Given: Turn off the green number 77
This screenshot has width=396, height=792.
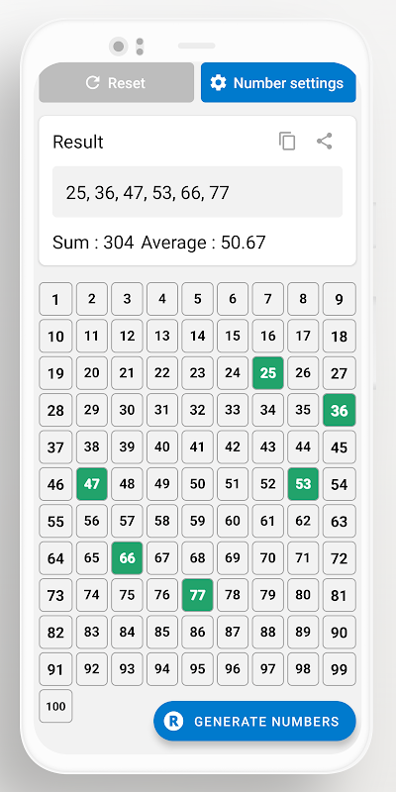Looking at the screenshot, I should point(197,595).
